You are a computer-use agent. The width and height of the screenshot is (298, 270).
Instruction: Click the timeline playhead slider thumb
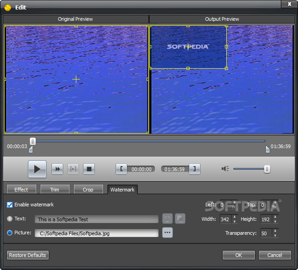(33, 141)
